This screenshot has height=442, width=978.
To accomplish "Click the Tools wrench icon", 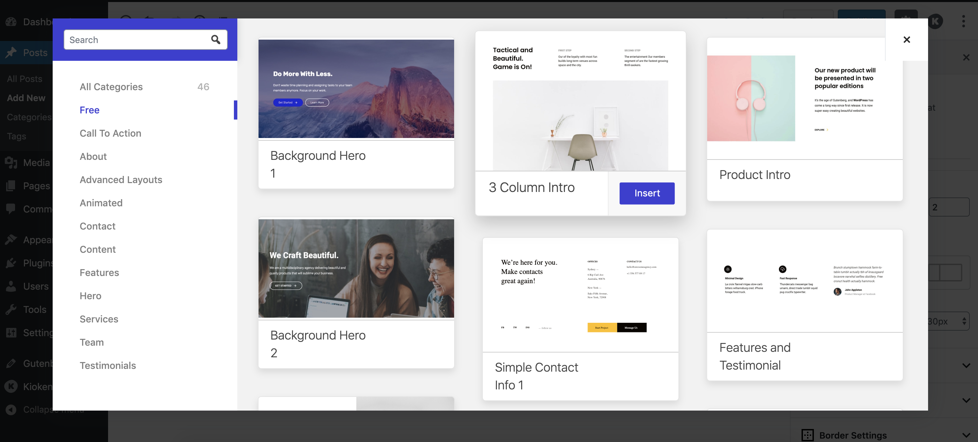I will (11, 309).
